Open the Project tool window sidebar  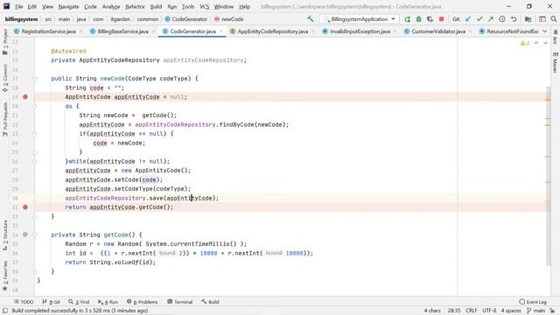[5, 42]
